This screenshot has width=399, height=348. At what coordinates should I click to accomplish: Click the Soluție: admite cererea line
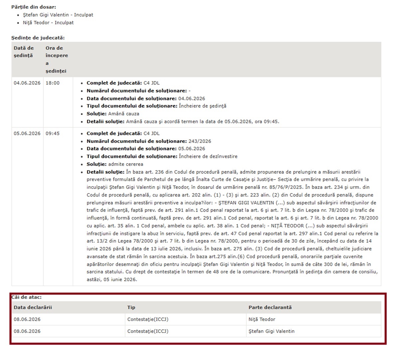[x=115, y=164]
